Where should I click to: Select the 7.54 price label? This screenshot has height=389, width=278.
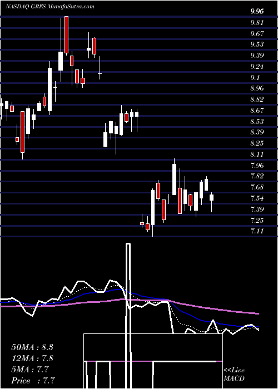point(257,198)
